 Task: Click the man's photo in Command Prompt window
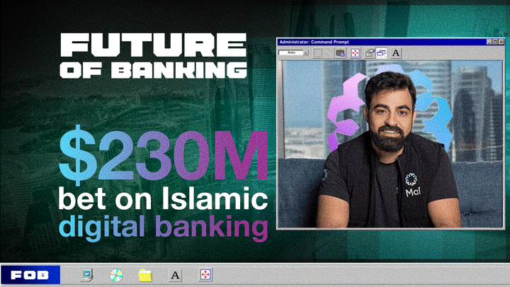(391, 144)
